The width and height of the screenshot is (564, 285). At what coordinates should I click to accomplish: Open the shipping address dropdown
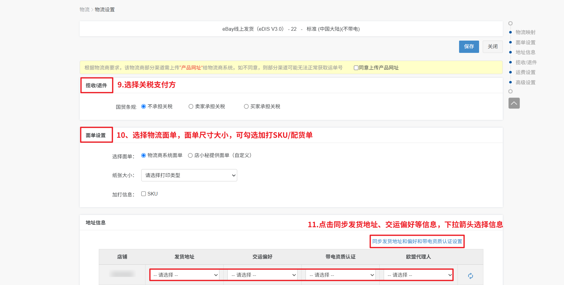click(x=185, y=275)
